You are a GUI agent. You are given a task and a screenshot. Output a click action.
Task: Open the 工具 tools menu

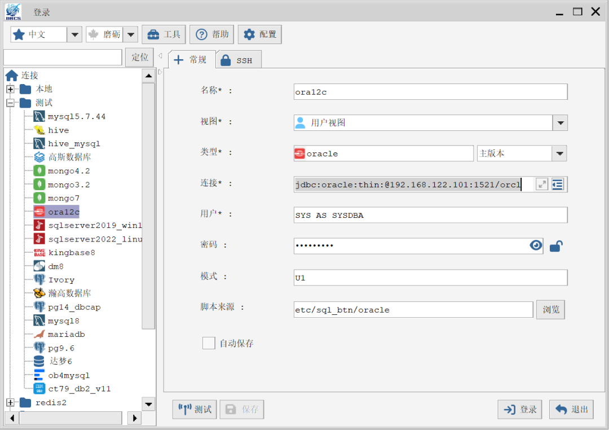click(164, 34)
